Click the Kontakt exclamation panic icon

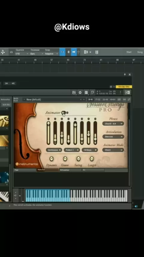[120, 92]
